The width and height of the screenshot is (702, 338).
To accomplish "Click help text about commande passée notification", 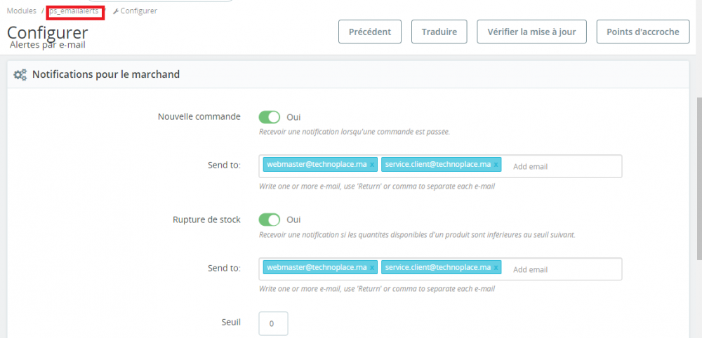I will (x=355, y=132).
